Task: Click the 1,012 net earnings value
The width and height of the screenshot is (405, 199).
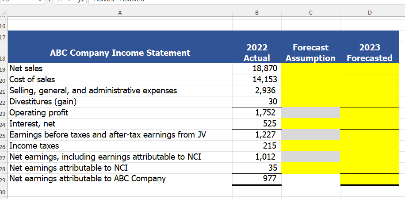Action: 257,157
